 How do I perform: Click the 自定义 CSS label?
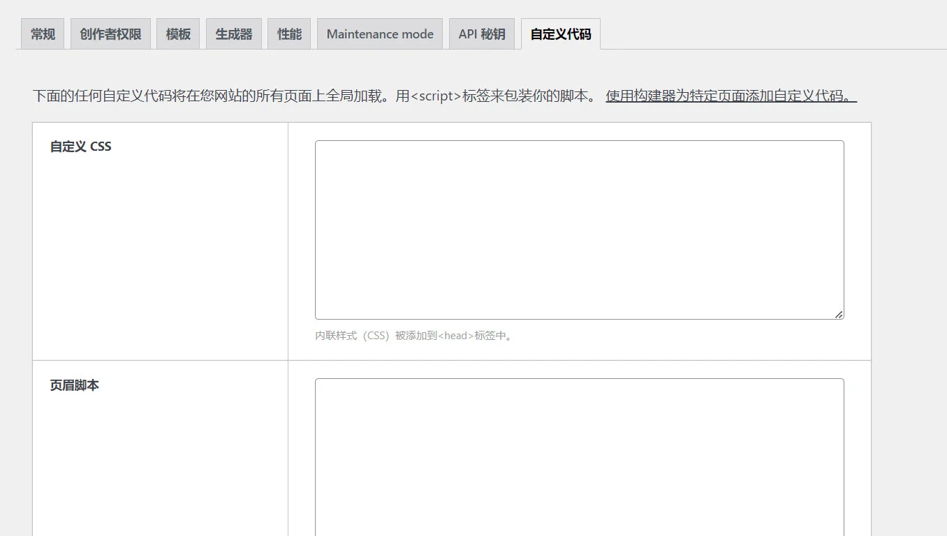[80, 147]
